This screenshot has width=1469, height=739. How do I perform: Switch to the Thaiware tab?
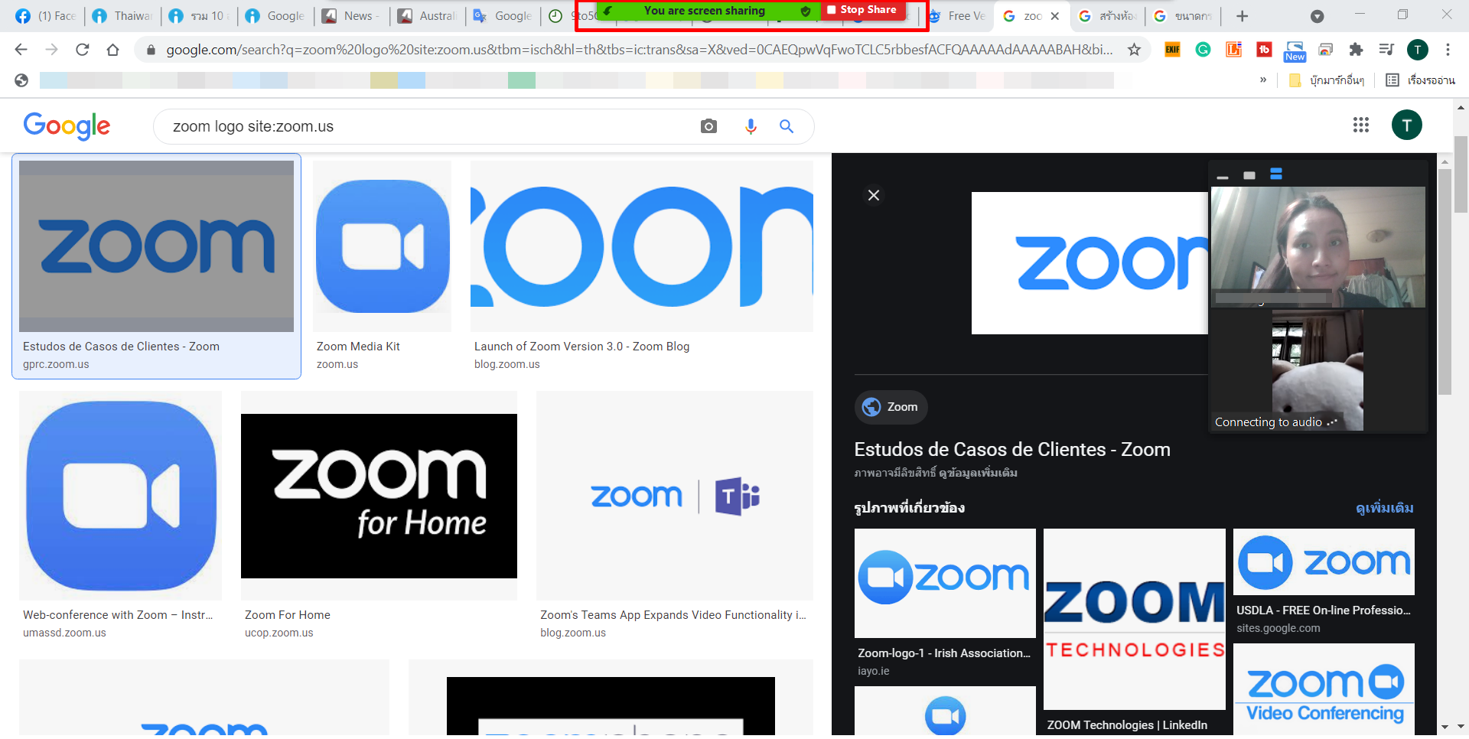[x=122, y=16]
